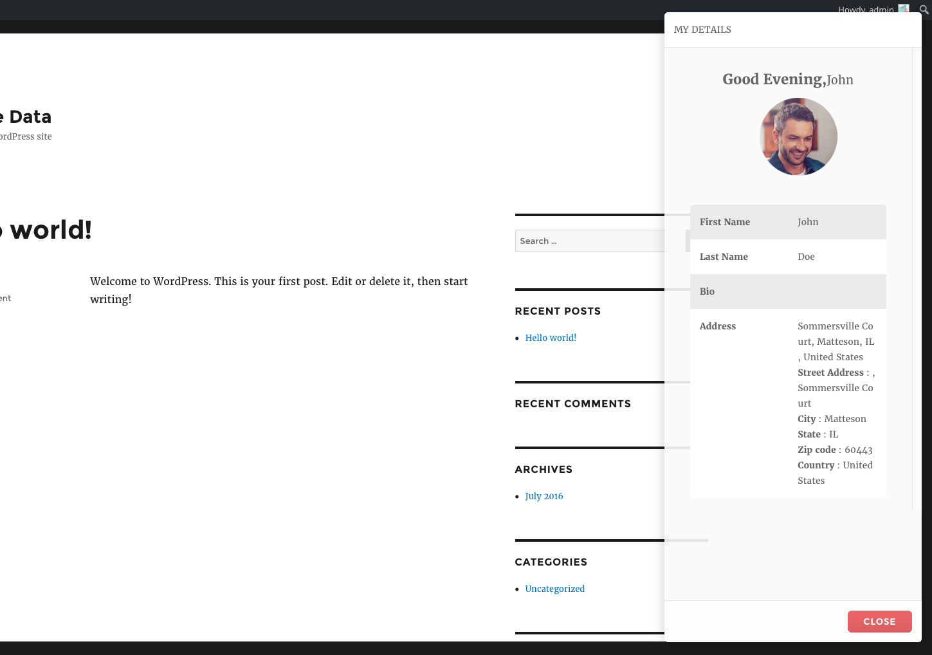Focus the sidebar Search field
The height and width of the screenshot is (655, 932).
click(589, 241)
